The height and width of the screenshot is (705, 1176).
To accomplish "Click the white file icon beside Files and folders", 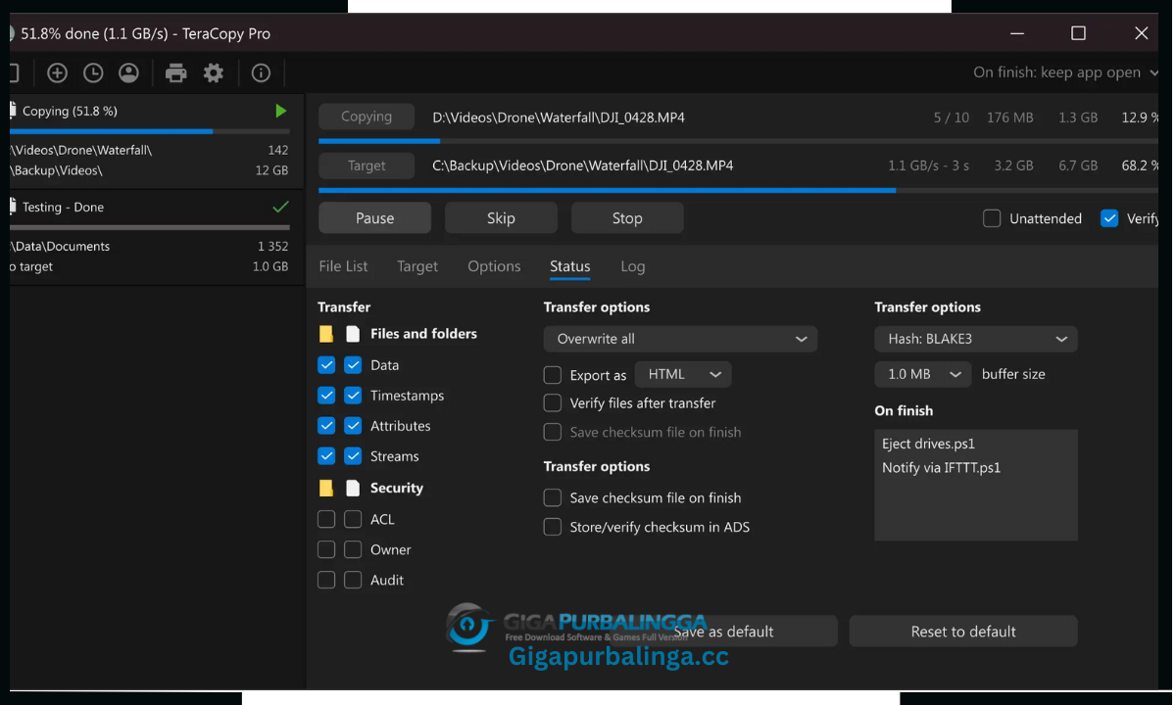I will pyautogui.click(x=353, y=334).
